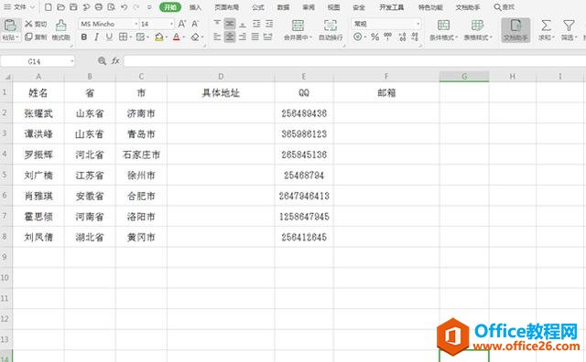The width and height of the screenshot is (586, 362).
Task: Increase font size with the larger A icon
Action: click(182, 24)
